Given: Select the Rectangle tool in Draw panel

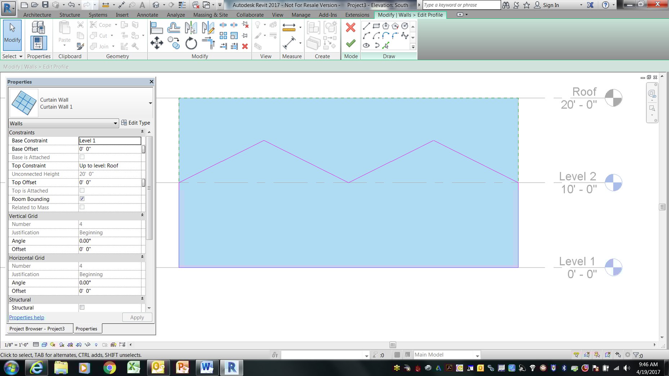Looking at the screenshot, I should coord(376,26).
